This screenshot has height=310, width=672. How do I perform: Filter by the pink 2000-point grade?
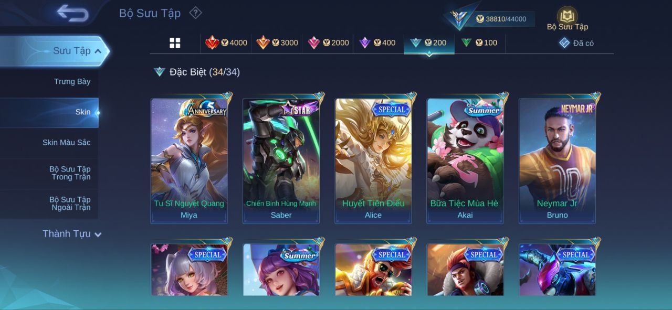click(328, 43)
